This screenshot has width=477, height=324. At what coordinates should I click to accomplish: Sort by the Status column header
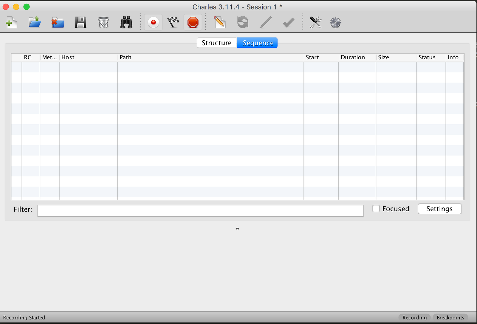(431, 58)
